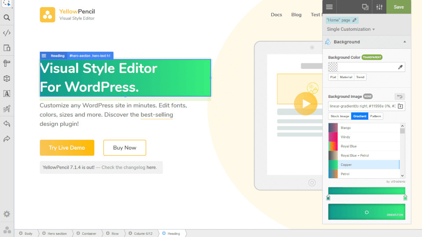The image size is (422, 237).
Task: Click the YellowPencil site logo
Action: (67, 15)
